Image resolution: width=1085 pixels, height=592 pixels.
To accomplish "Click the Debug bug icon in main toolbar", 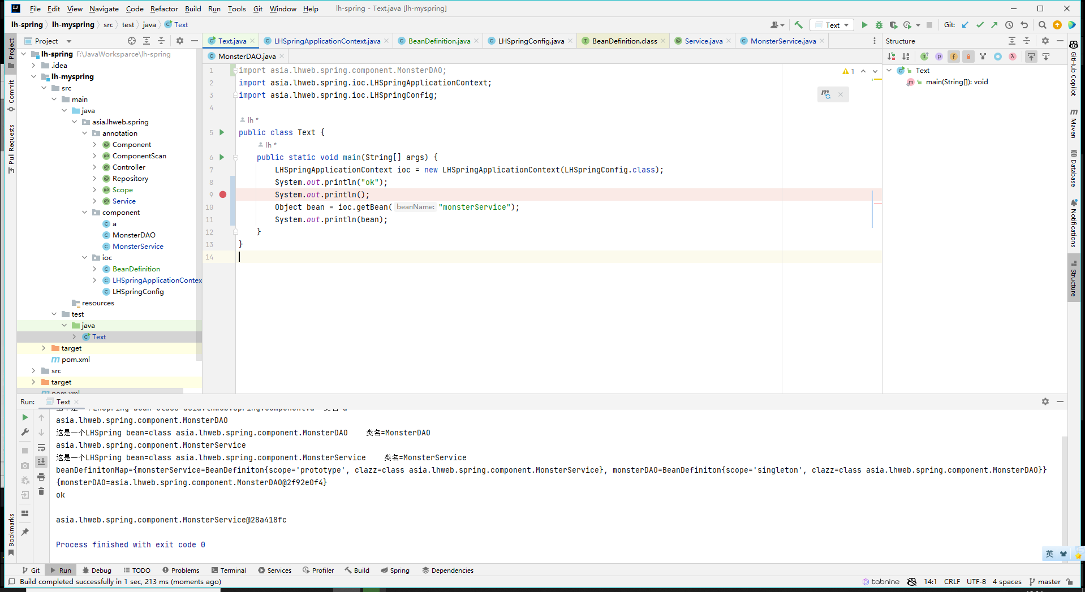I will coord(879,25).
